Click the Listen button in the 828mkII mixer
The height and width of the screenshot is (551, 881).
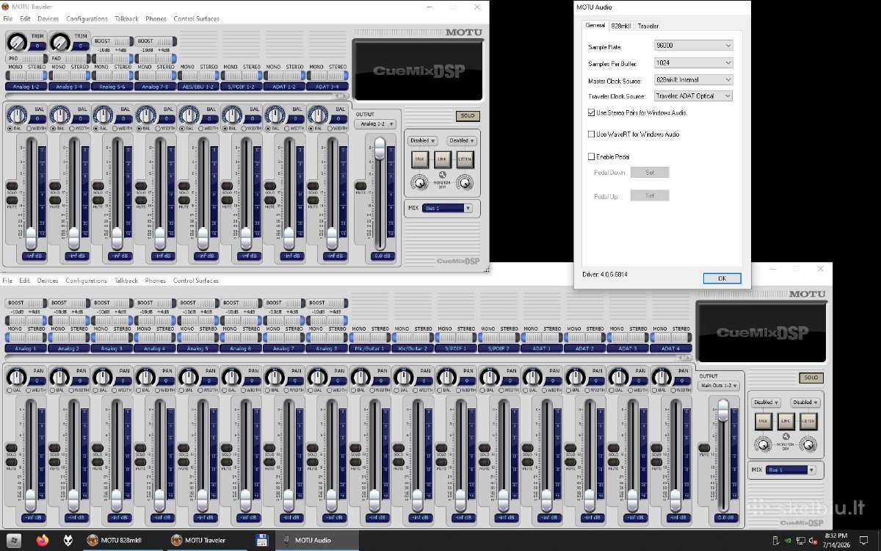pyautogui.click(x=808, y=422)
